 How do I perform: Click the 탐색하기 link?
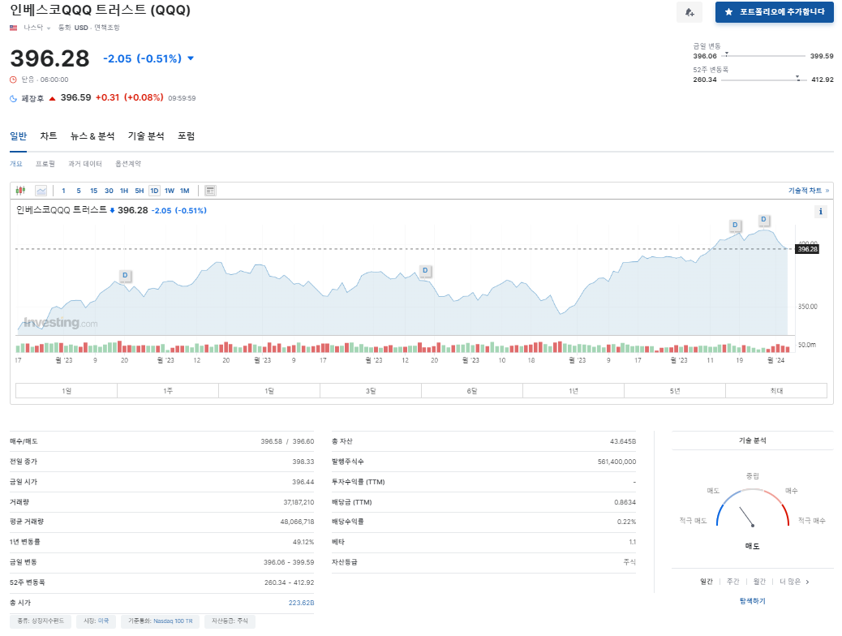tap(752, 601)
